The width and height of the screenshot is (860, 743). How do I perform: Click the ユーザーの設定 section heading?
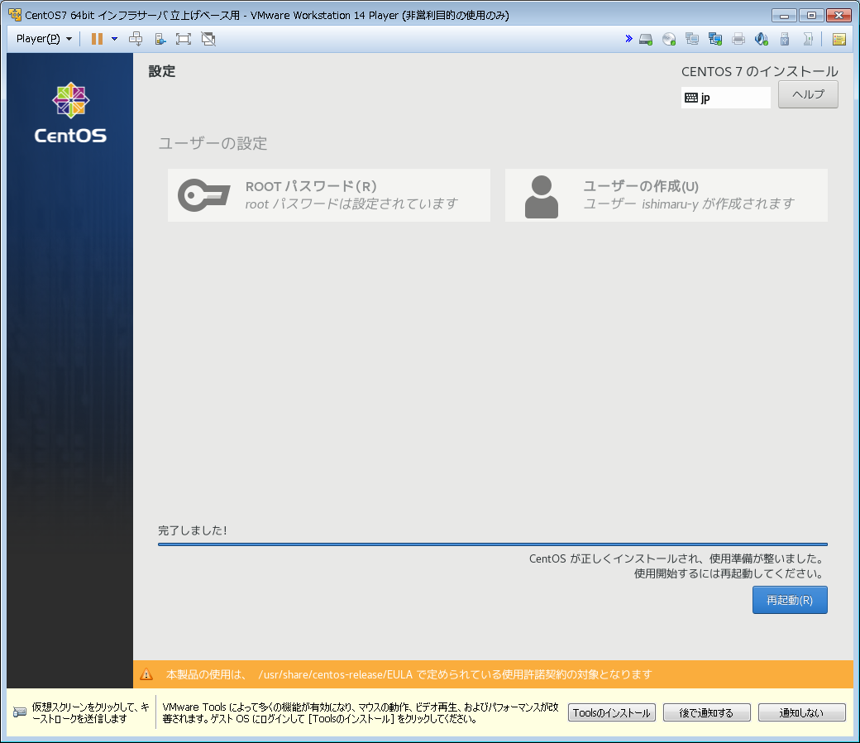(x=213, y=143)
